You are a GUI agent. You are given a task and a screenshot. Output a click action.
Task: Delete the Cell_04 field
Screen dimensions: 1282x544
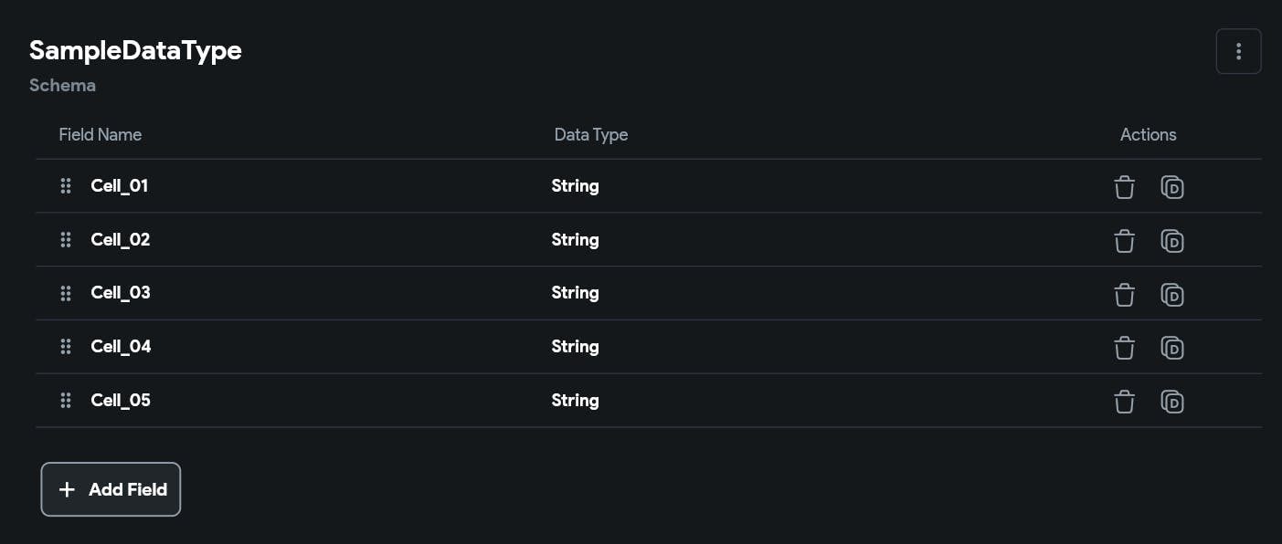point(1124,348)
